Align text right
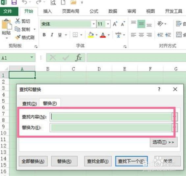This screenshot has height=176, width=186. click(x=149, y=35)
